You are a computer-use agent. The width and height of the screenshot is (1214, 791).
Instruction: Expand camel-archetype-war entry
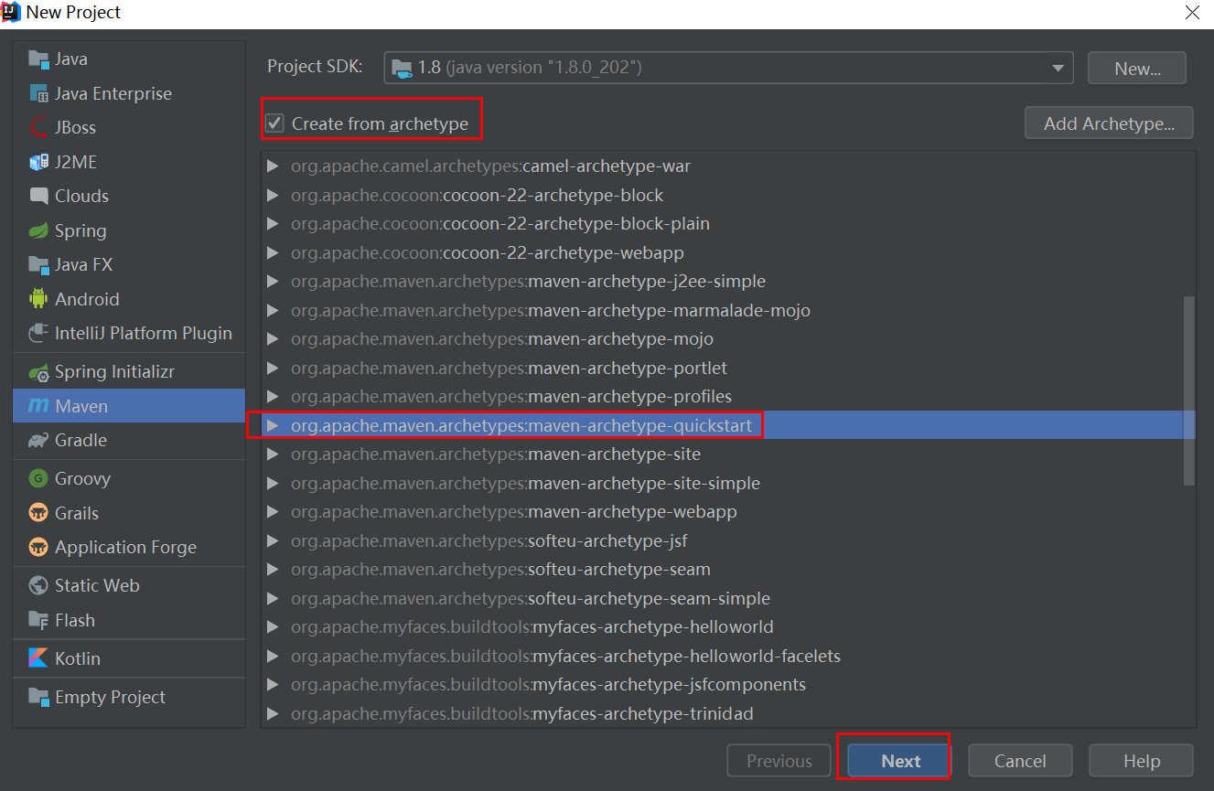(x=272, y=166)
